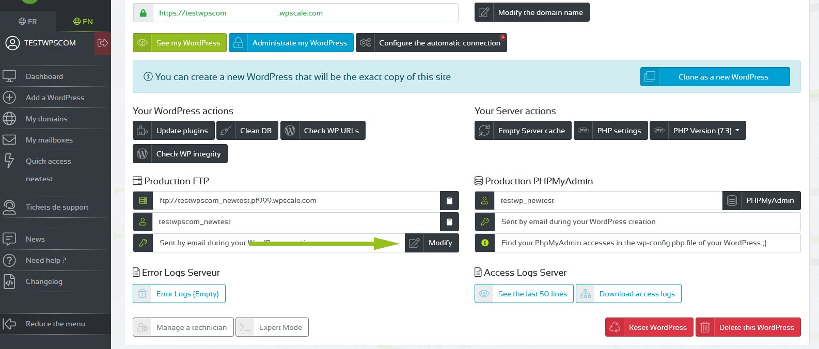Open the newtest quick access link
Image resolution: width=819 pixels, height=349 pixels.
pyautogui.click(x=39, y=179)
